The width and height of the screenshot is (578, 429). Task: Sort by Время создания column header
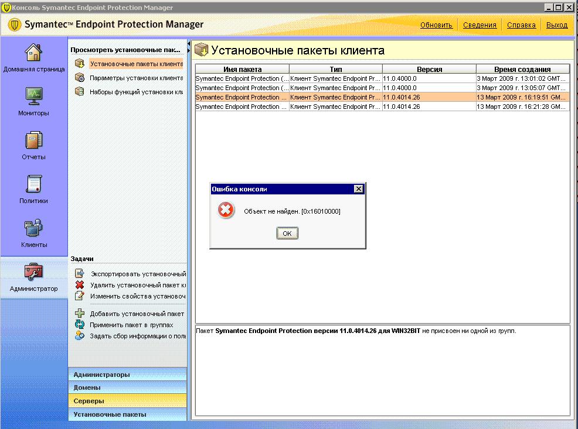(523, 69)
